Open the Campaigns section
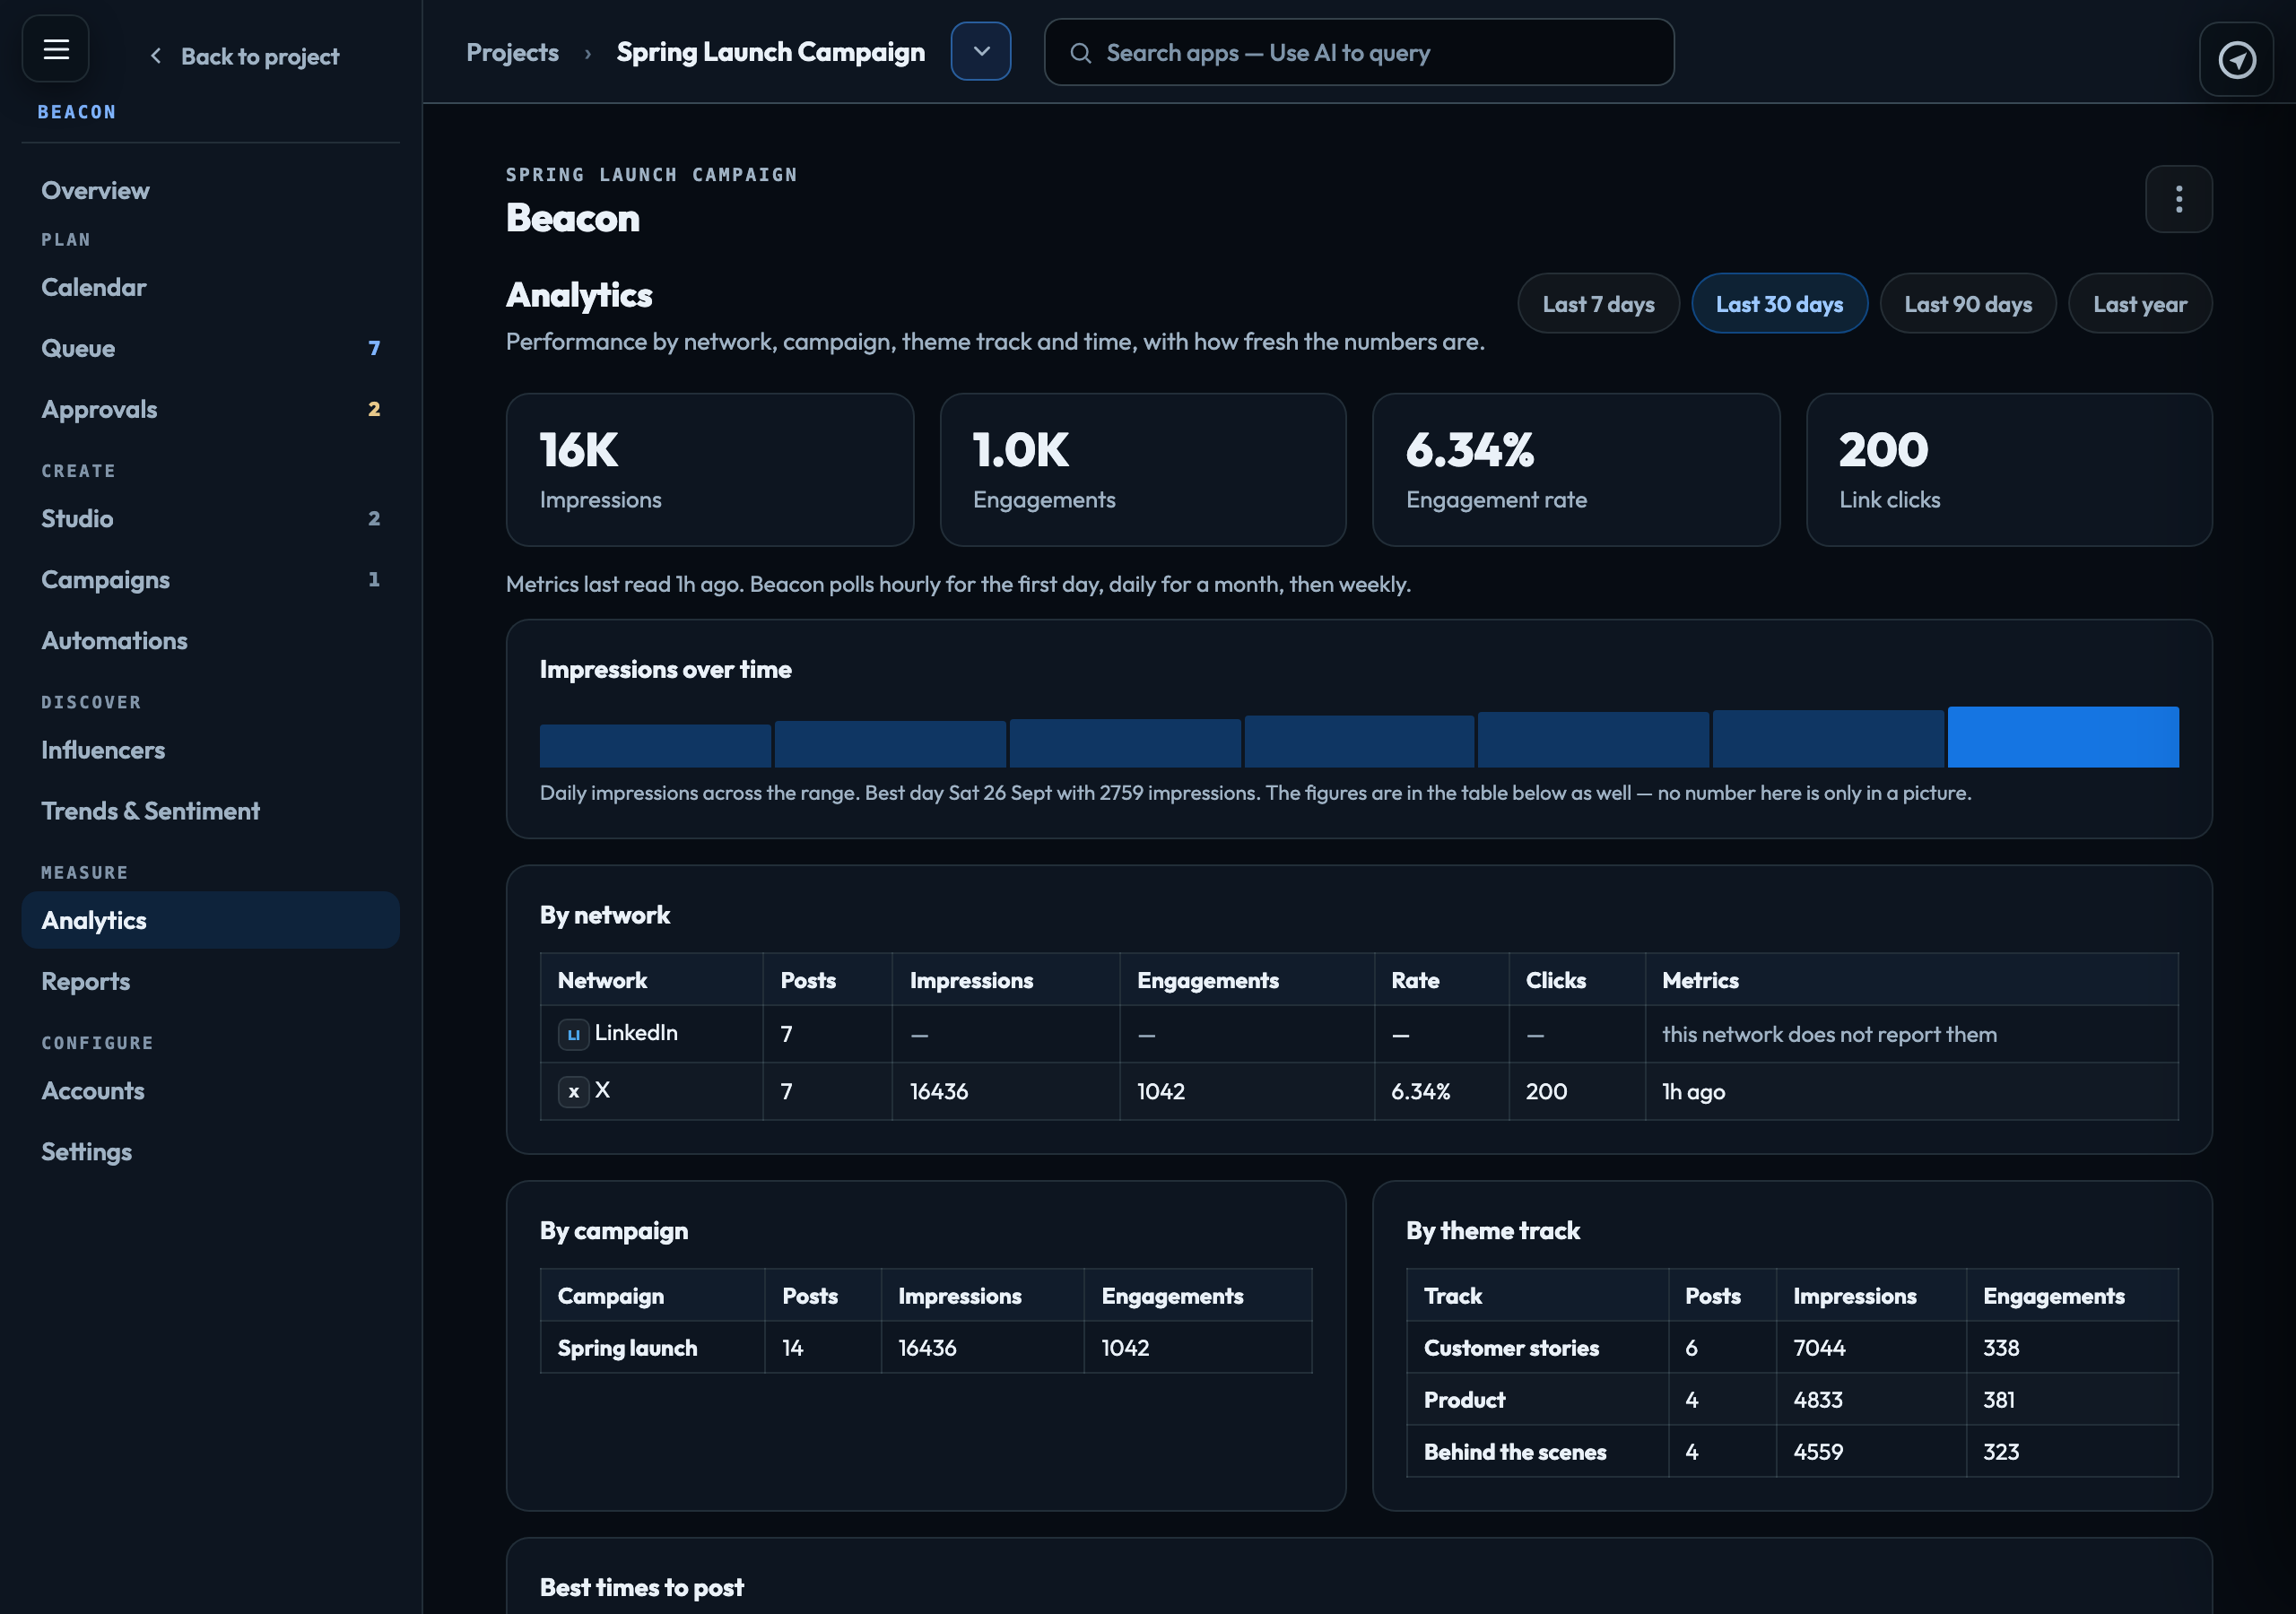The image size is (2296, 1614). [x=210, y=580]
